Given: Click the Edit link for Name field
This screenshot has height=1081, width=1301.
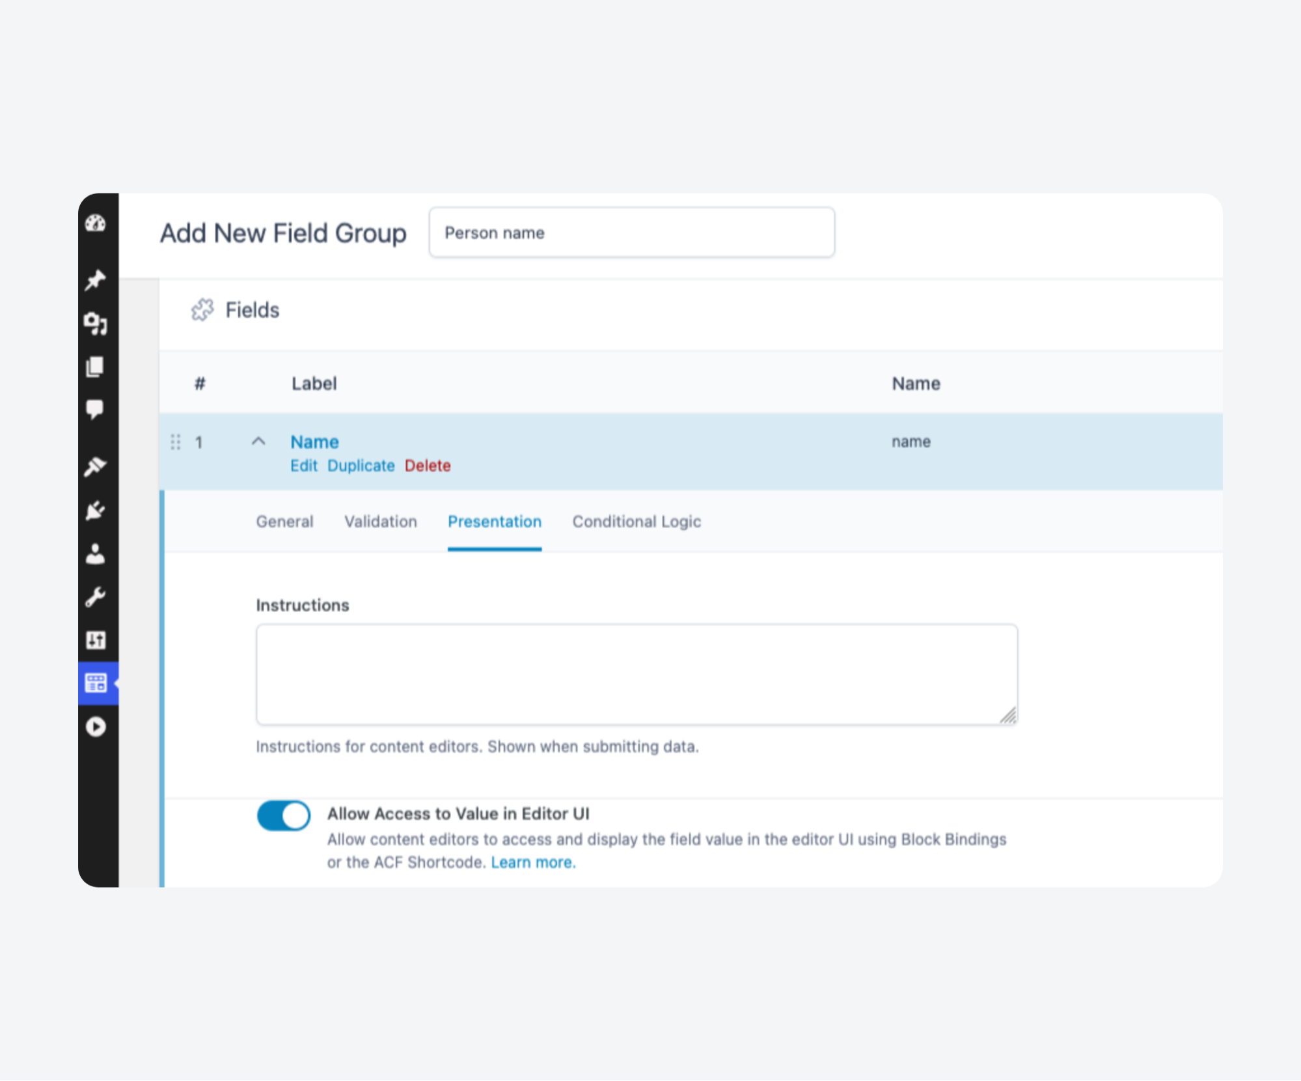Looking at the screenshot, I should (303, 465).
